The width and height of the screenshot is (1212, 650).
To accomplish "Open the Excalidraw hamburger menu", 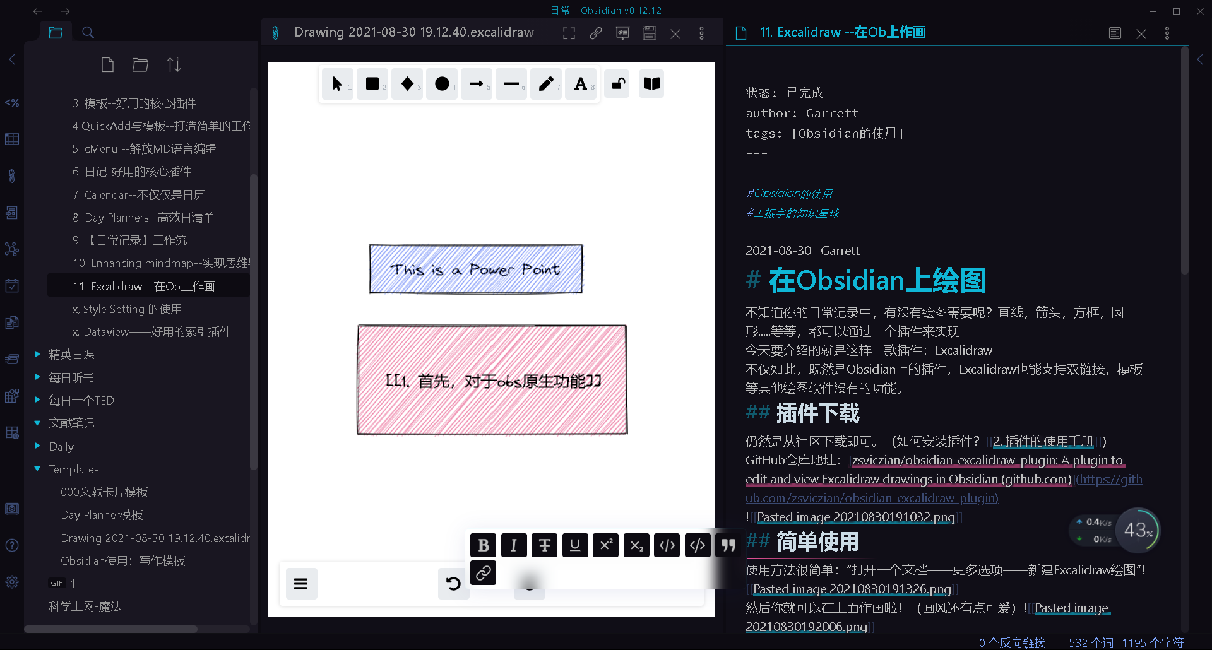I will (301, 583).
